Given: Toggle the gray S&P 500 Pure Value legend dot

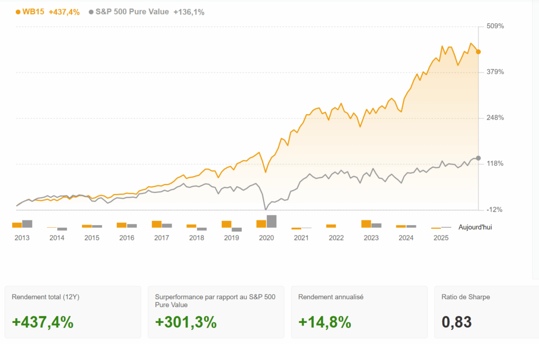Looking at the screenshot, I should pos(92,12).
